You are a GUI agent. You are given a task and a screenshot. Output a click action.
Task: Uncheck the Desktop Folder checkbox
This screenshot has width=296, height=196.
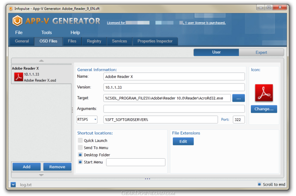[80, 155]
